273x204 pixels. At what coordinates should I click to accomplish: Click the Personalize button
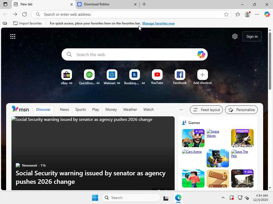[241, 110]
